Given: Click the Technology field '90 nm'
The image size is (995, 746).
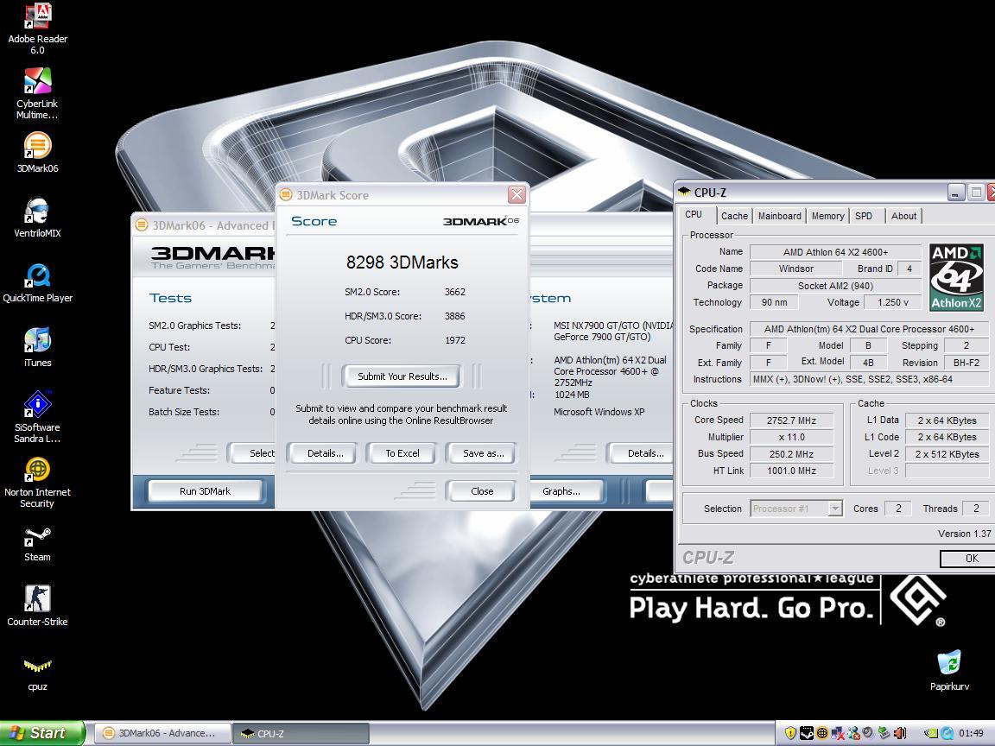Looking at the screenshot, I should coord(774,302).
